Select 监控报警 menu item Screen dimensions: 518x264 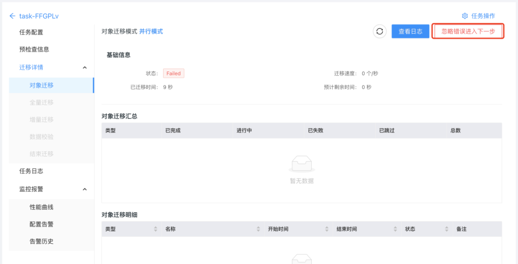[31, 189]
